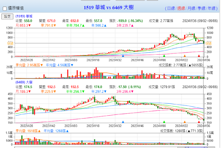Click 大樹 closing price 174.5
The width and height of the screenshot is (223, 150).
click(28, 87)
